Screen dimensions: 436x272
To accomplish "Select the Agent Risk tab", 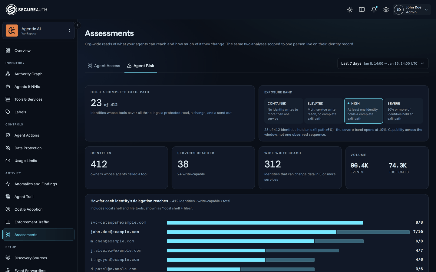I will coord(140,66).
